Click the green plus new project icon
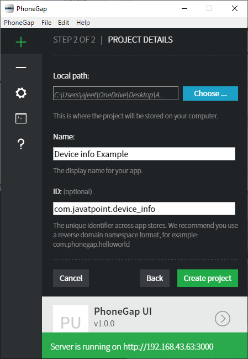Screen dimensions: 248x359 tap(21, 42)
